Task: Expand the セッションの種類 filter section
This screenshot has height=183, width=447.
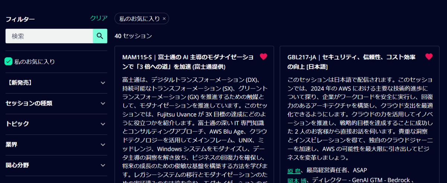Action: (56, 103)
